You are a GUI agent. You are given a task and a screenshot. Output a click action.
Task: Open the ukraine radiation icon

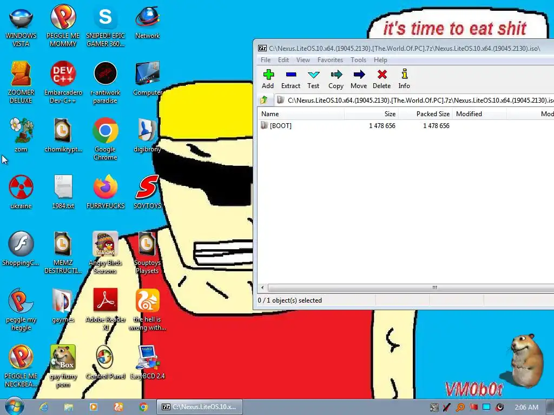tap(21, 192)
